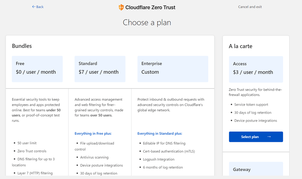
Task: Click the Antivirus scanning feature item
Action: point(94,157)
